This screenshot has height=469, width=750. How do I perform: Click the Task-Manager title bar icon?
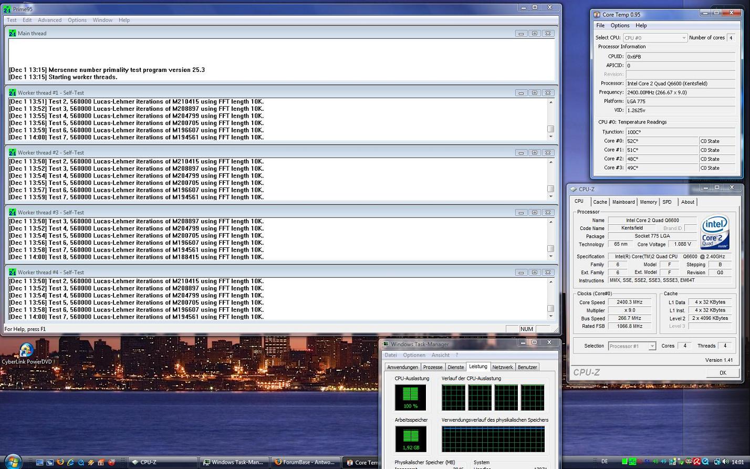click(386, 344)
